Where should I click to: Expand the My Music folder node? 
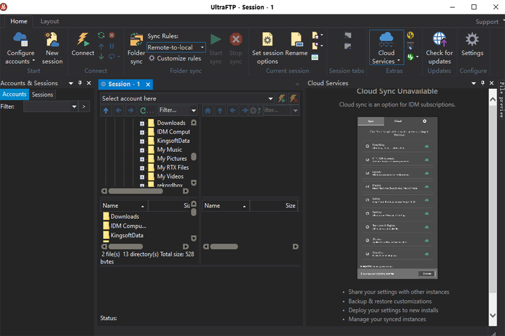[143, 150]
